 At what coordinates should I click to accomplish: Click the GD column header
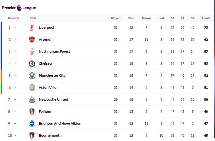[x=193, y=18]
